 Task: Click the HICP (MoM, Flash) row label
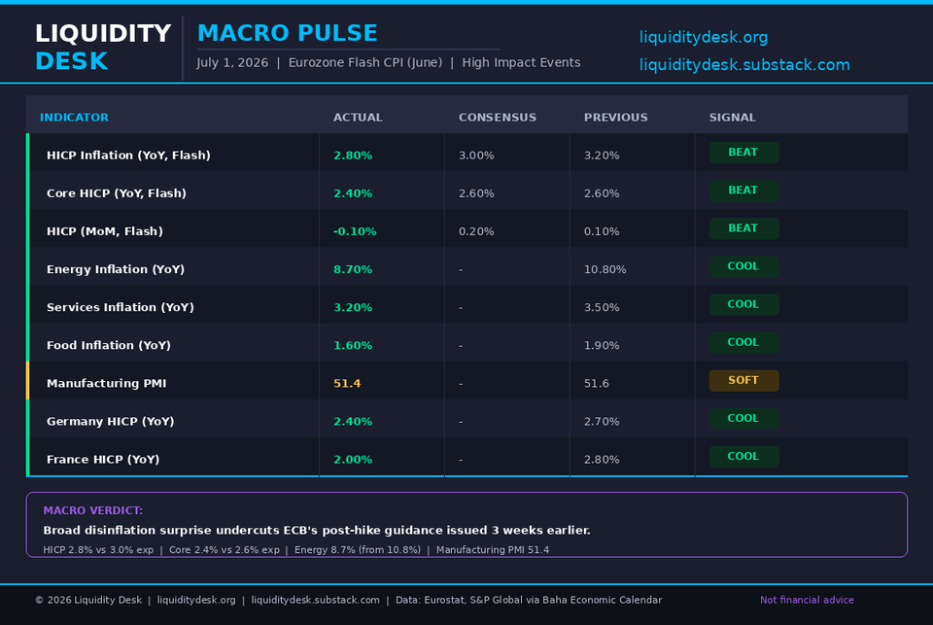pyautogui.click(x=105, y=231)
